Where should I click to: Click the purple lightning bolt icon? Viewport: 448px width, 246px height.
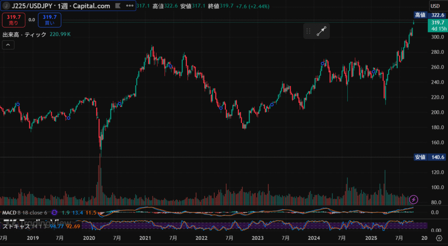[414, 200]
